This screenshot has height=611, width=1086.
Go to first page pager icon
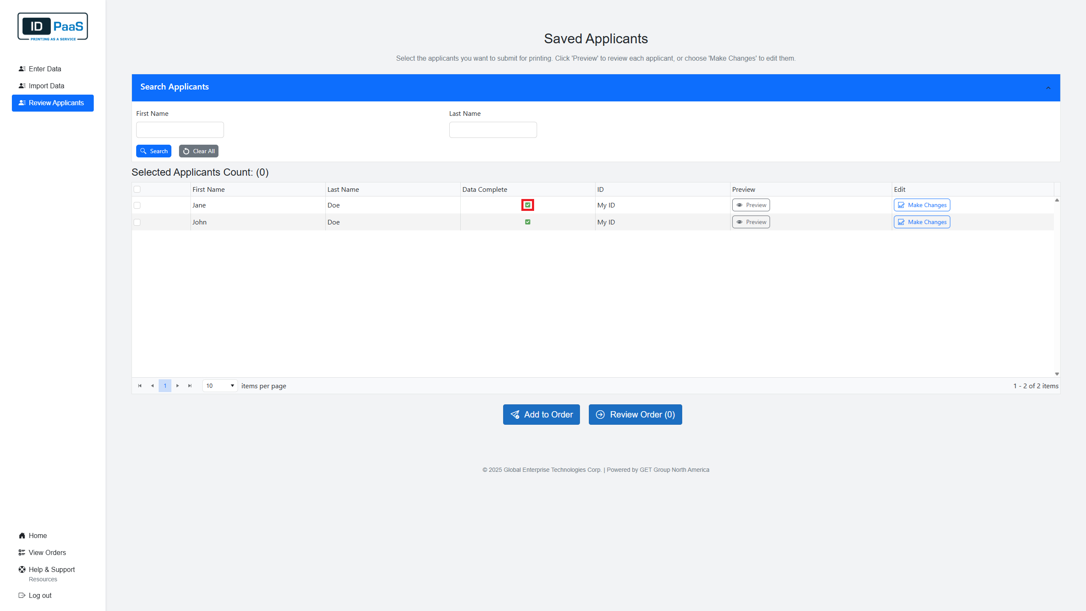coord(140,386)
